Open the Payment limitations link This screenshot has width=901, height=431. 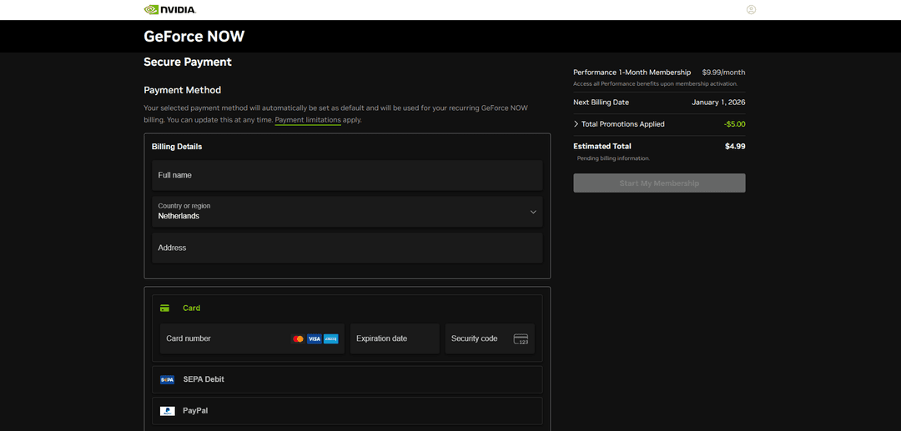click(308, 120)
